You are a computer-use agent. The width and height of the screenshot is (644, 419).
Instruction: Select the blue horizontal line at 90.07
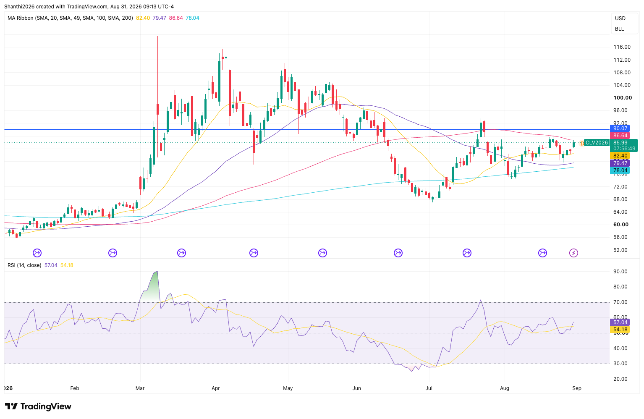coord(306,129)
